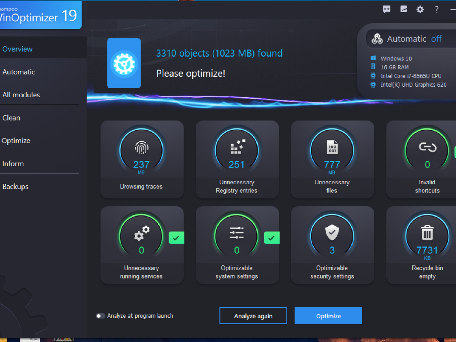This screenshot has width=456, height=342.
Task: Turn Automatic mode on via 'off' label
Action: (436, 39)
